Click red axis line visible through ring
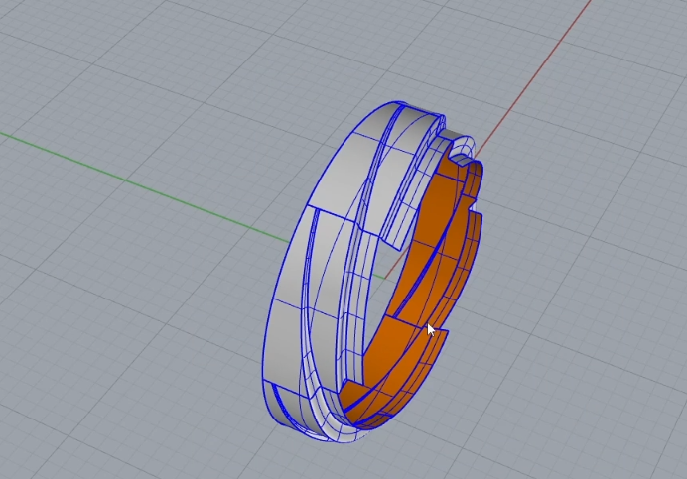The width and height of the screenshot is (687, 479). pyautogui.click(x=395, y=264)
